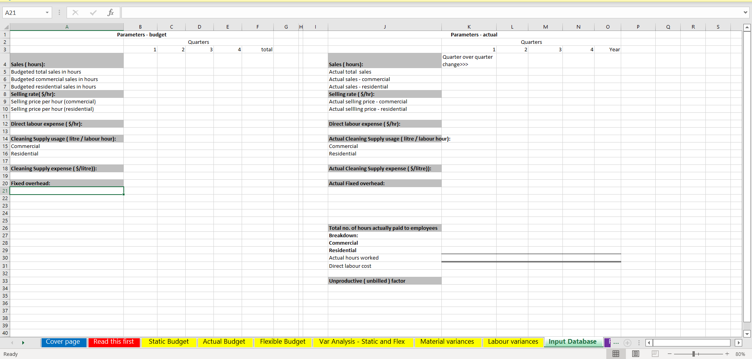Switch to the Static Budget tab
The width and height of the screenshot is (752, 359).
click(169, 342)
